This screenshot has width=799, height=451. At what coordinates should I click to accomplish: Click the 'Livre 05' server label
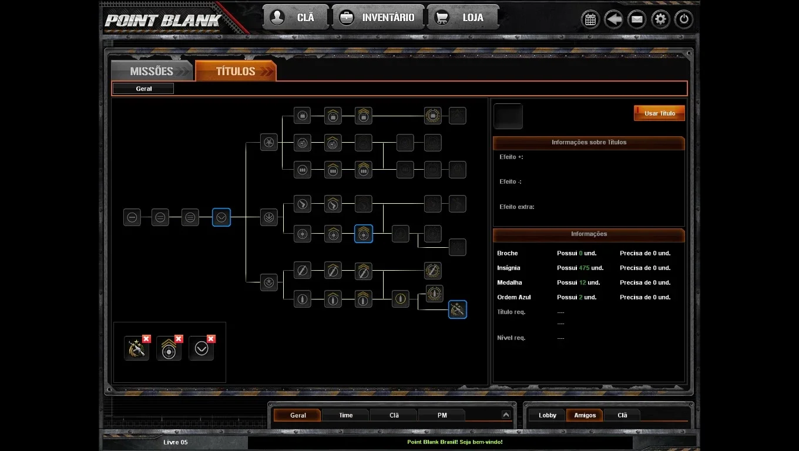tap(176, 442)
